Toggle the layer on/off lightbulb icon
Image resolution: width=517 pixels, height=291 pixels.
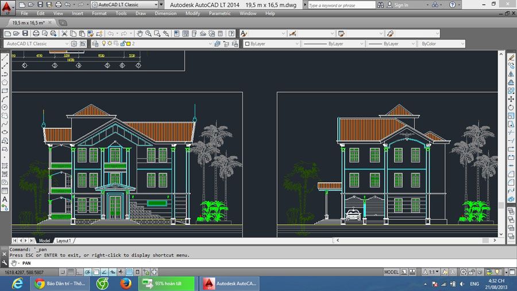coord(104,44)
